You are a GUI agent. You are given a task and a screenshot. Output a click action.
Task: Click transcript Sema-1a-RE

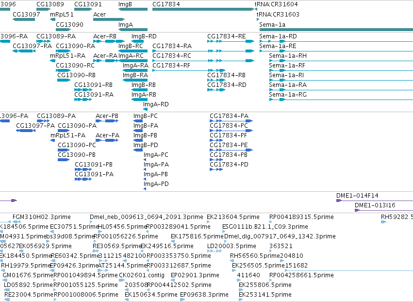pos(278,46)
